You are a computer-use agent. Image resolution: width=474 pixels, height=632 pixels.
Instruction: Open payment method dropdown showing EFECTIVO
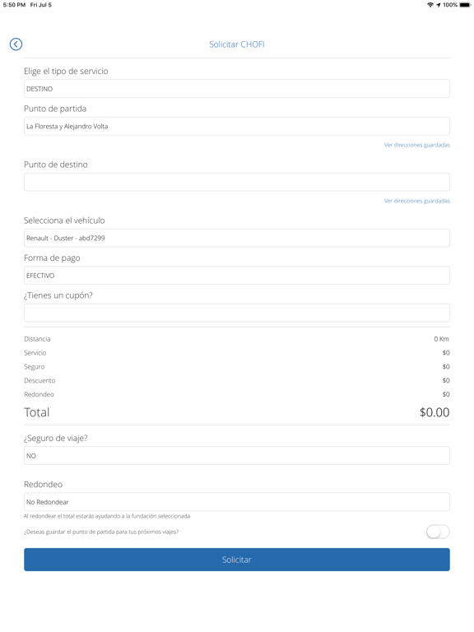click(x=237, y=276)
